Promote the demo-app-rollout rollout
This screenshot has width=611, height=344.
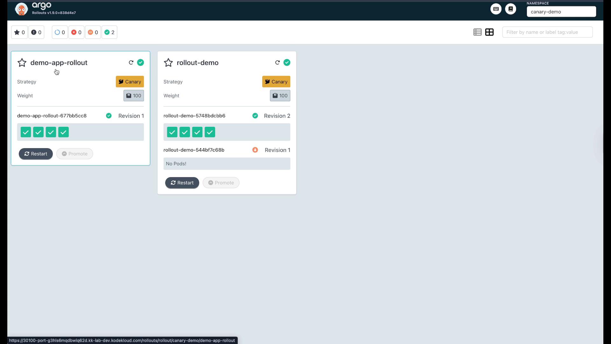point(75,154)
